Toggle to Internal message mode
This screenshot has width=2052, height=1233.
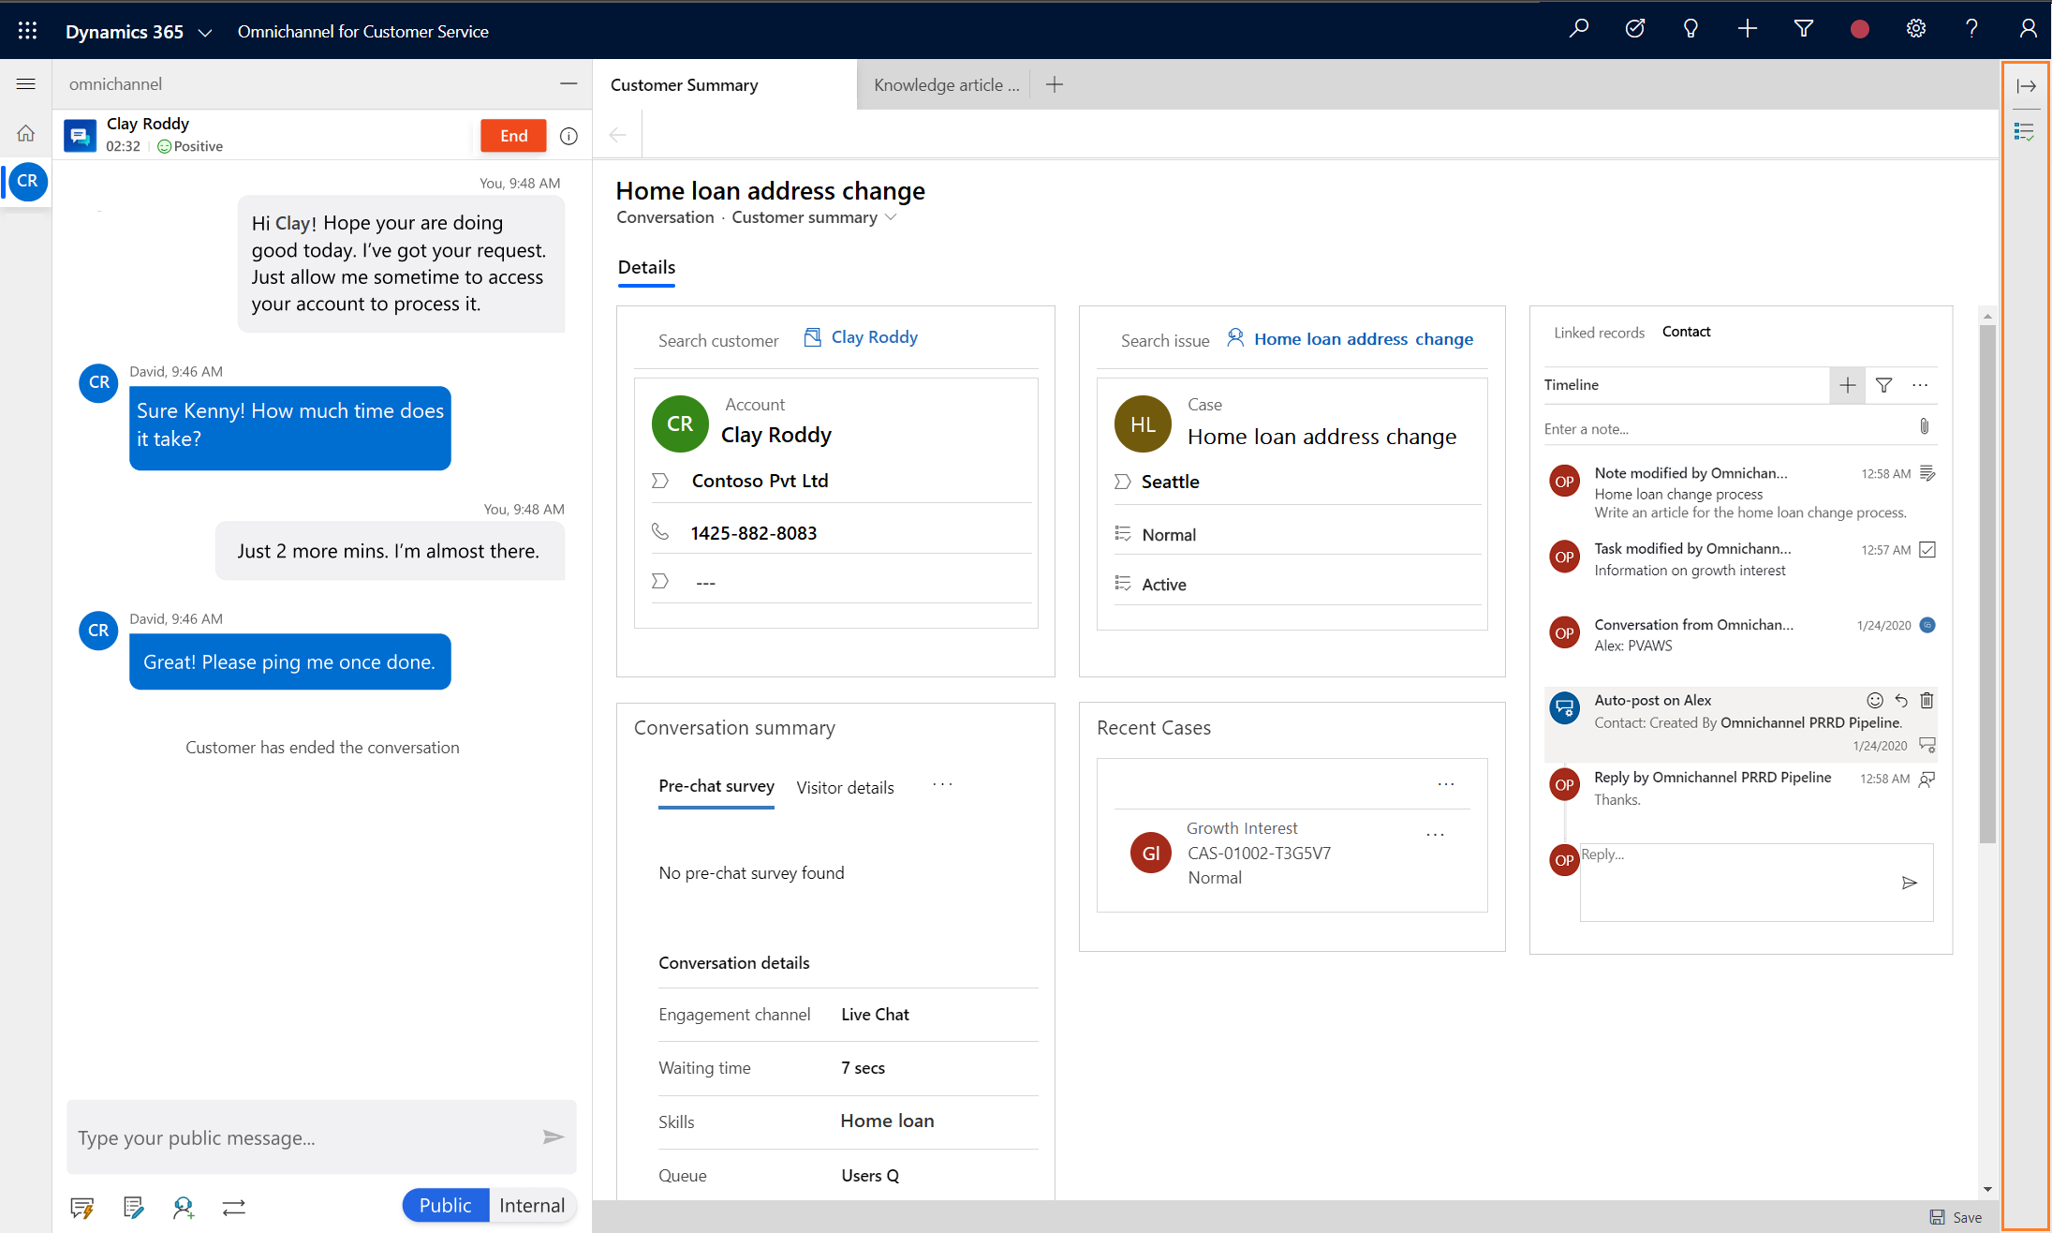(531, 1205)
